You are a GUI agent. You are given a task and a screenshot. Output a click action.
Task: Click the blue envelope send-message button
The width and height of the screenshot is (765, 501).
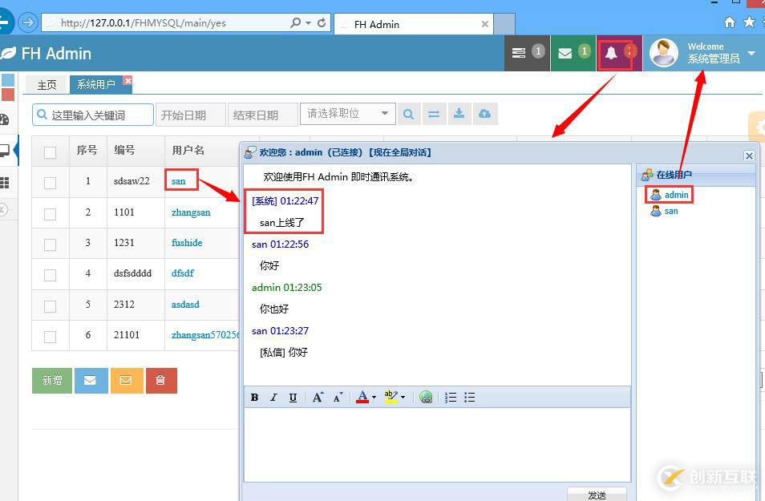tap(91, 380)
